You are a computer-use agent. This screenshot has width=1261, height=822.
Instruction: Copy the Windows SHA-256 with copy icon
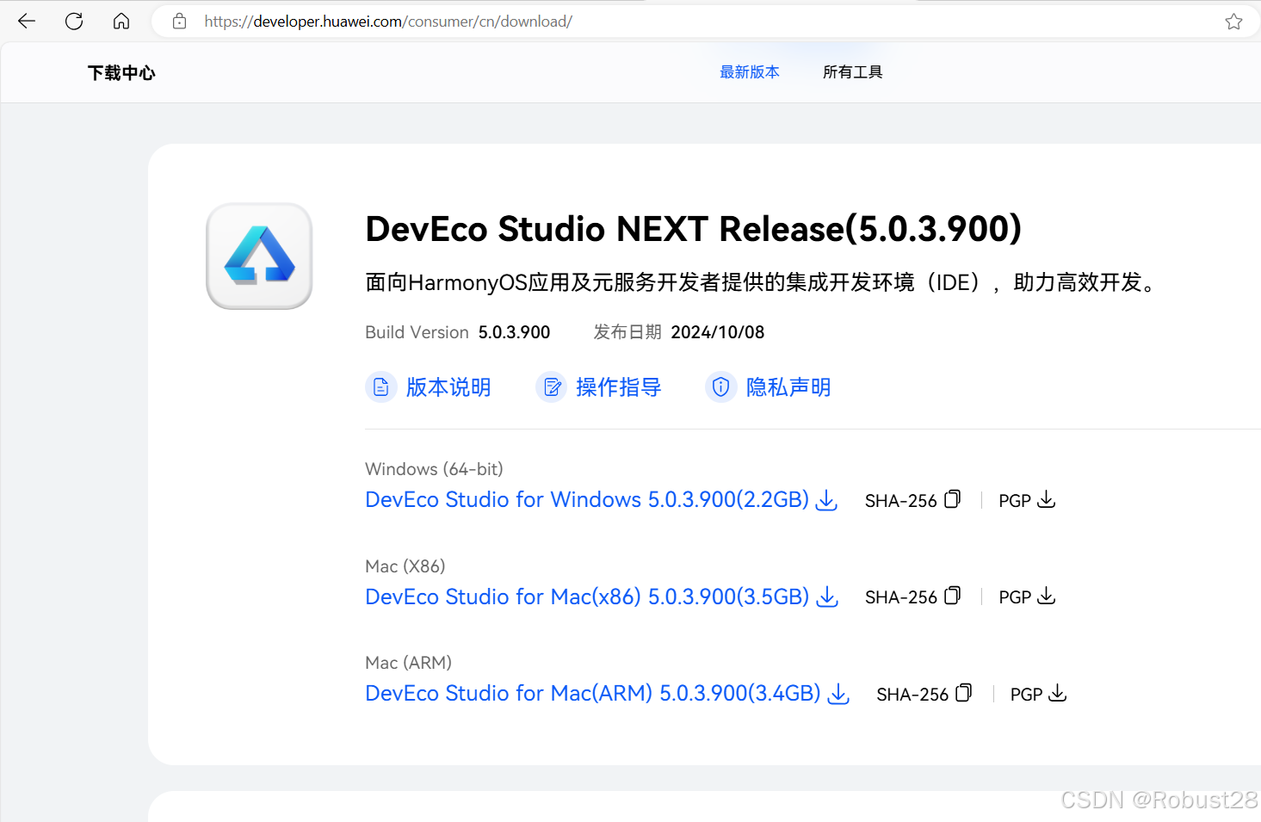click(952, 499)
